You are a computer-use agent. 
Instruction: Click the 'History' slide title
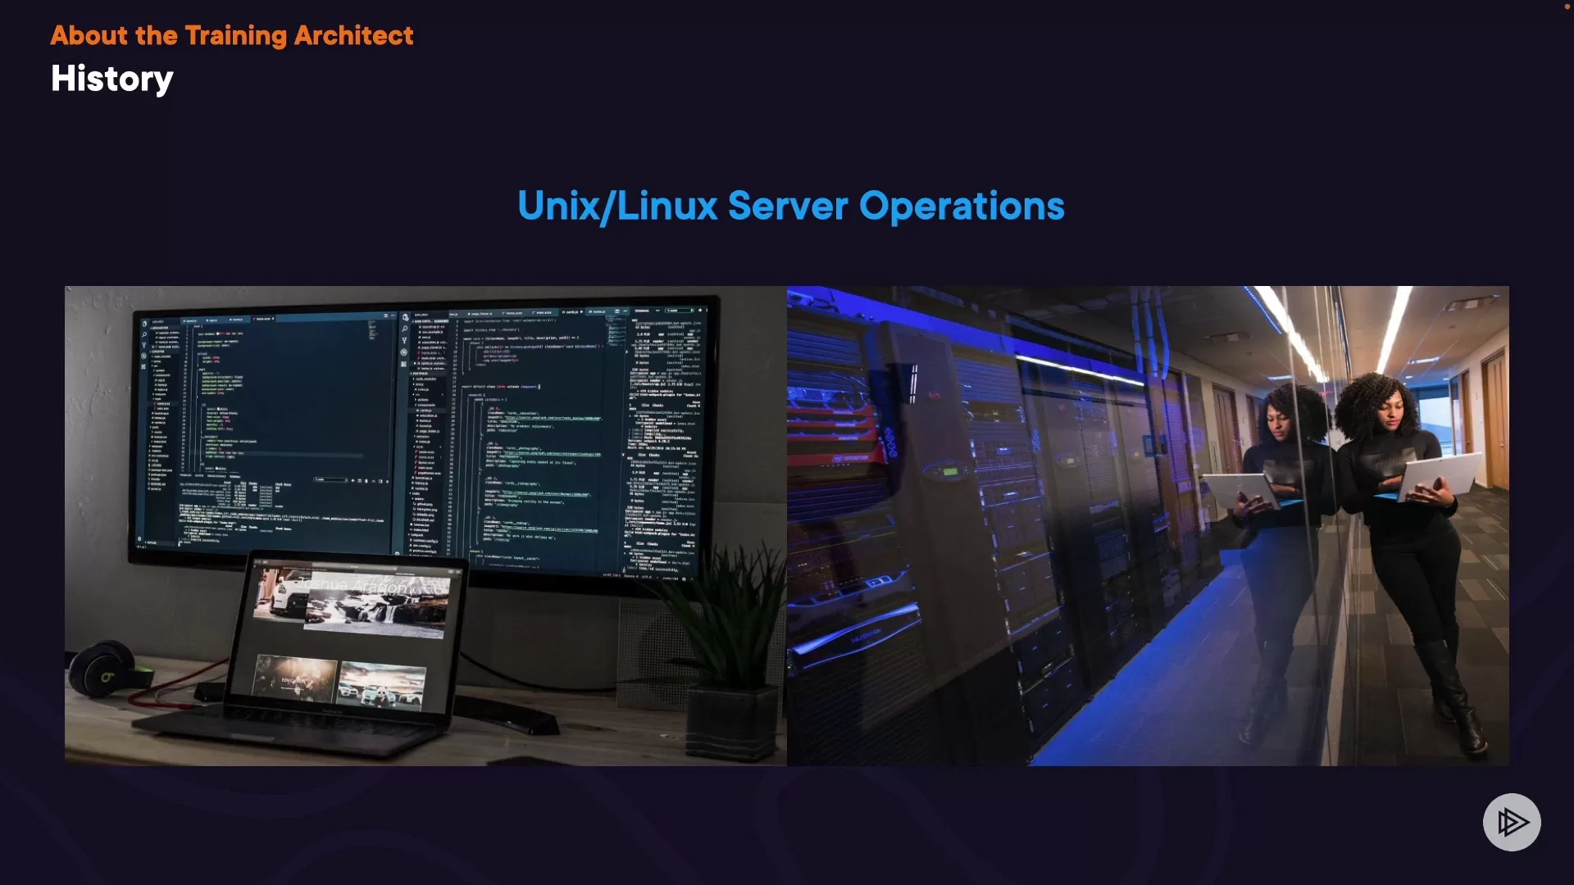click(x=111, y=79)
